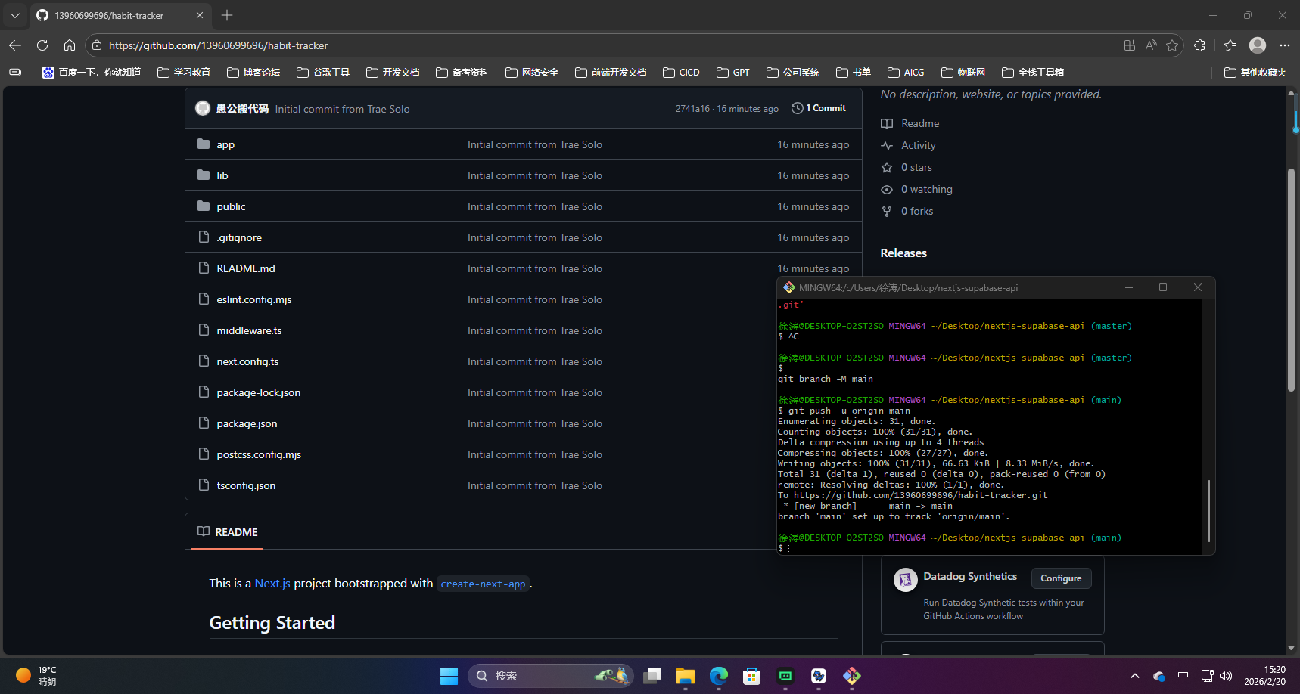Select the README tab

(228, 532)
